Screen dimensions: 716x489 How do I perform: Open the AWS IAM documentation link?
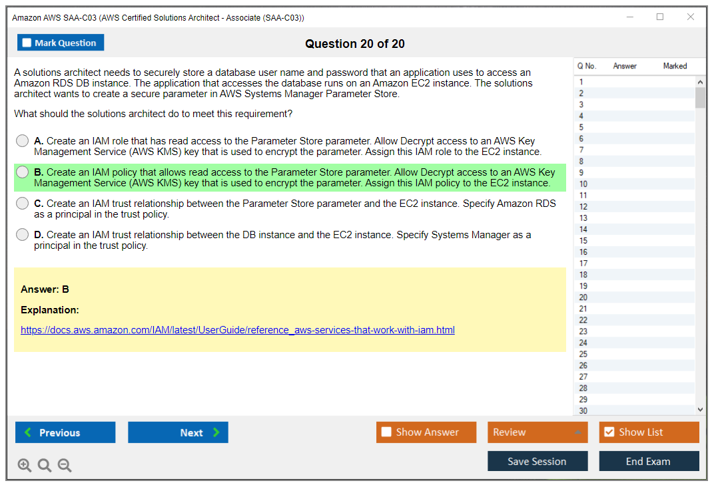pyautogui.click(x=238, y=330)
